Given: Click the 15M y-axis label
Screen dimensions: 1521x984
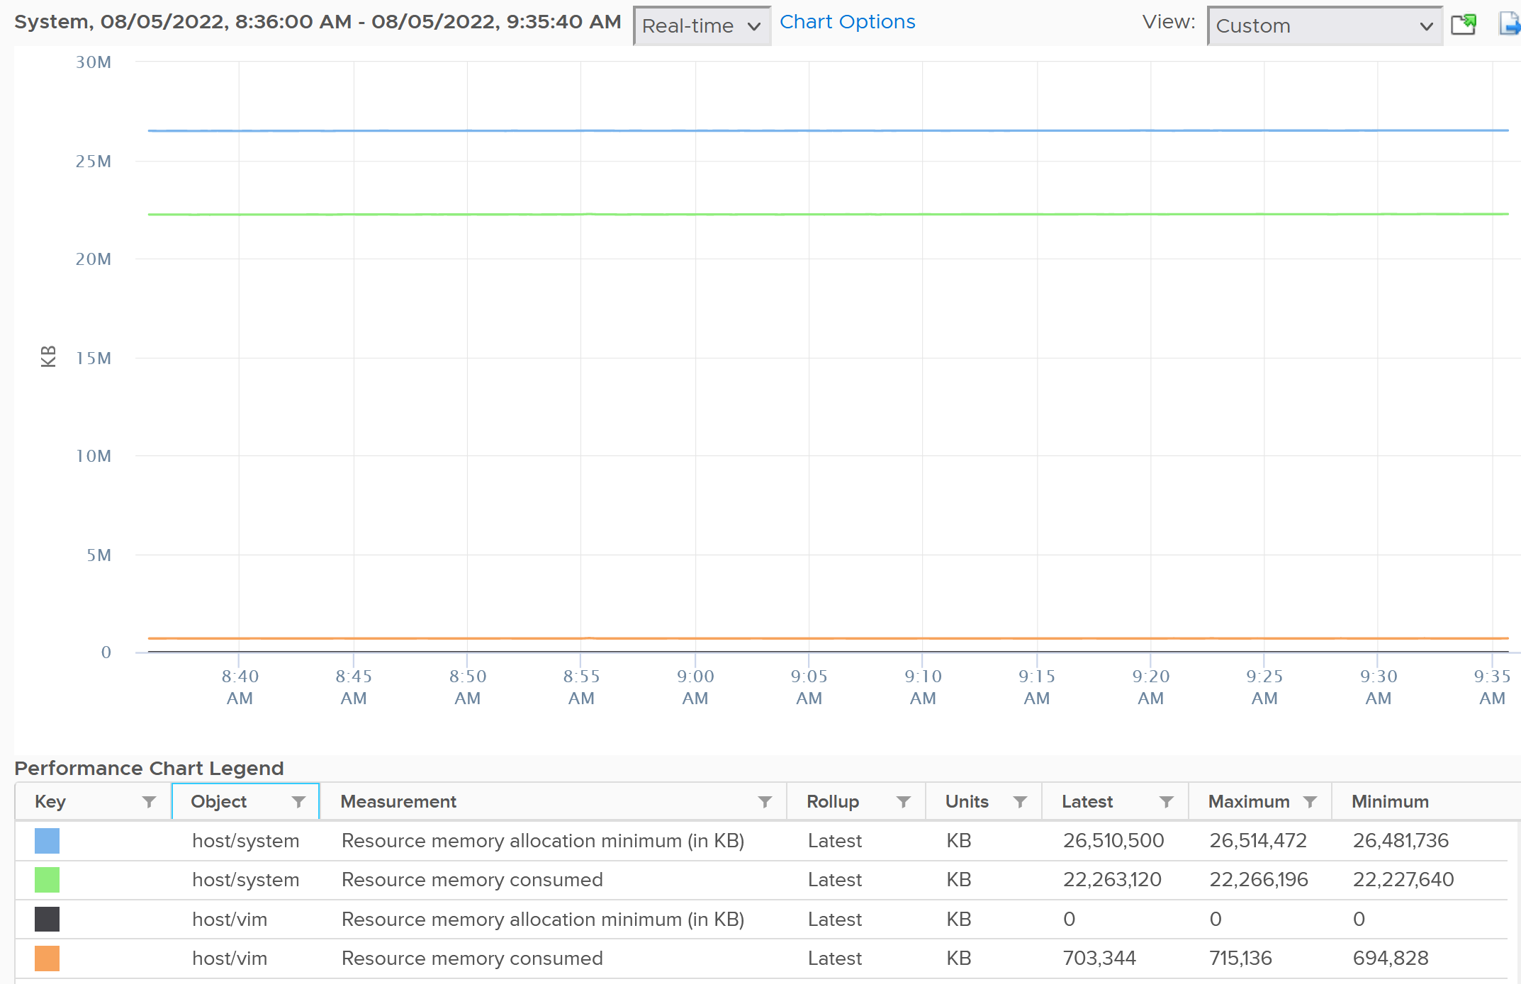Looking at the screenshot, I should tap(94, 358).
